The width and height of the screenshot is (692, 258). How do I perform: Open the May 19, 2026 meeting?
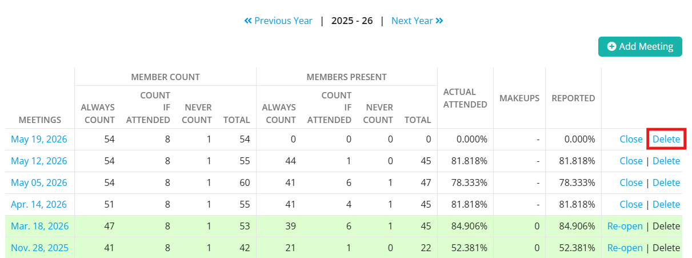coord(39,139)
